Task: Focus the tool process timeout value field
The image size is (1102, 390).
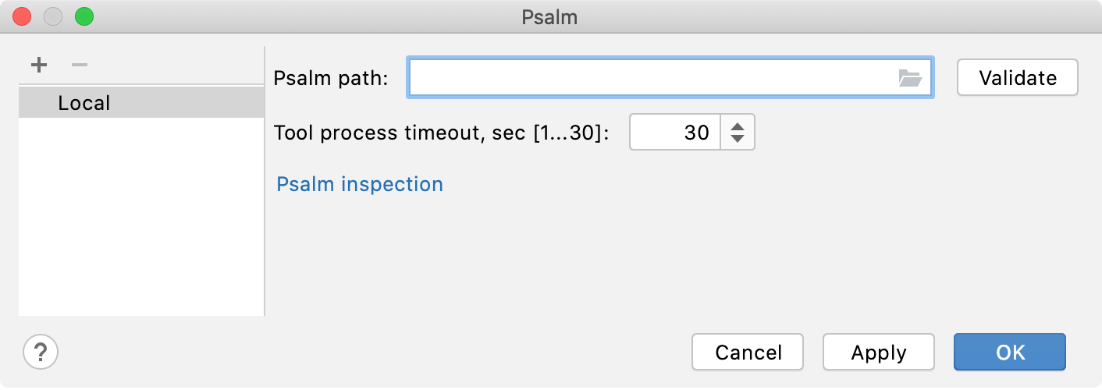Action: click(674, 133)
